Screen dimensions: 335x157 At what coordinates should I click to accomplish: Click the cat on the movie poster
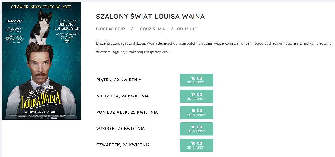(x=41, y=27)
